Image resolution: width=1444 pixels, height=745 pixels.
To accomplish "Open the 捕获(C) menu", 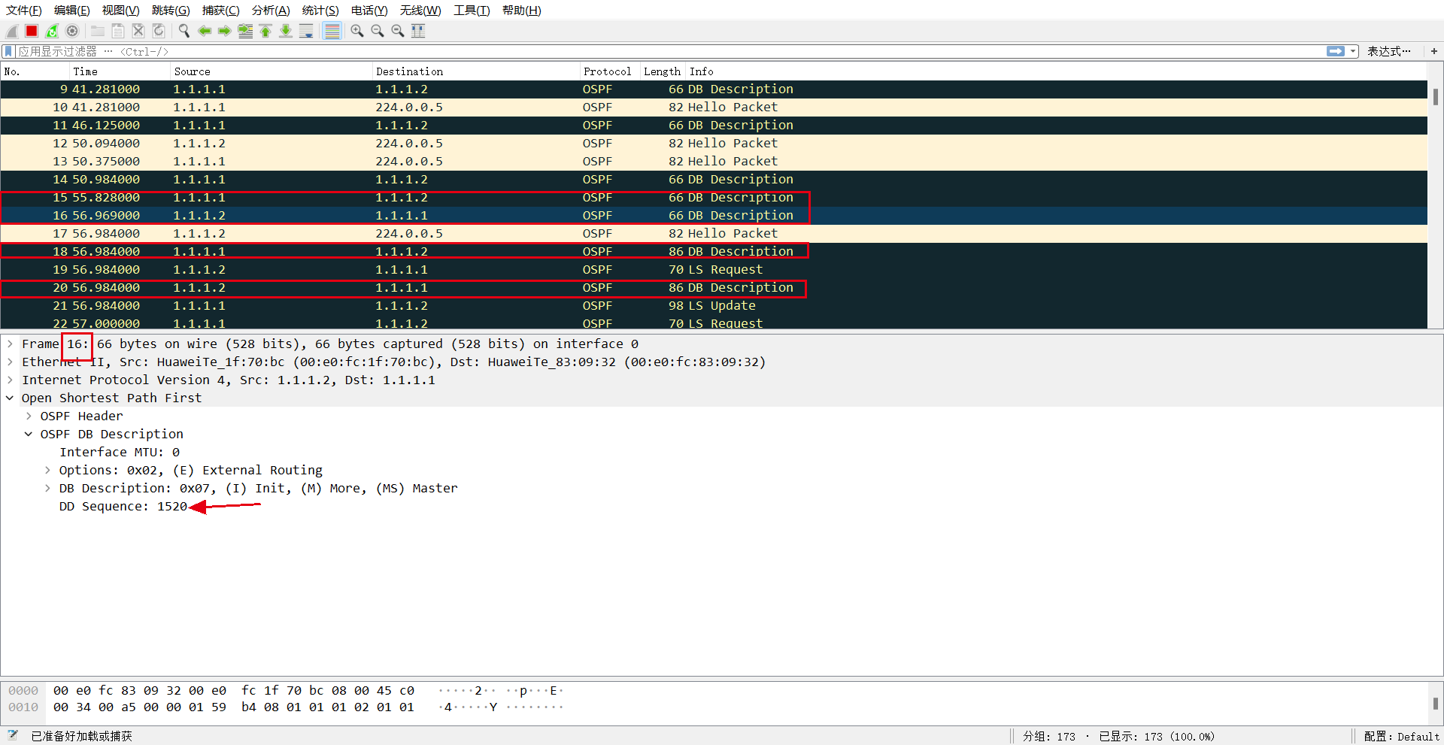I will tap(220, 10).
